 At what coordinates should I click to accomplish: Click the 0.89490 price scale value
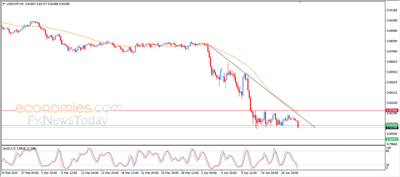click(392, 31)
